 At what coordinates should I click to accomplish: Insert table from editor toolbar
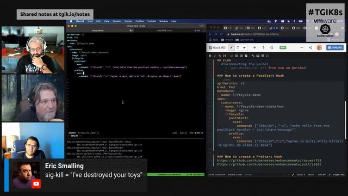click(x=263, y=56)
